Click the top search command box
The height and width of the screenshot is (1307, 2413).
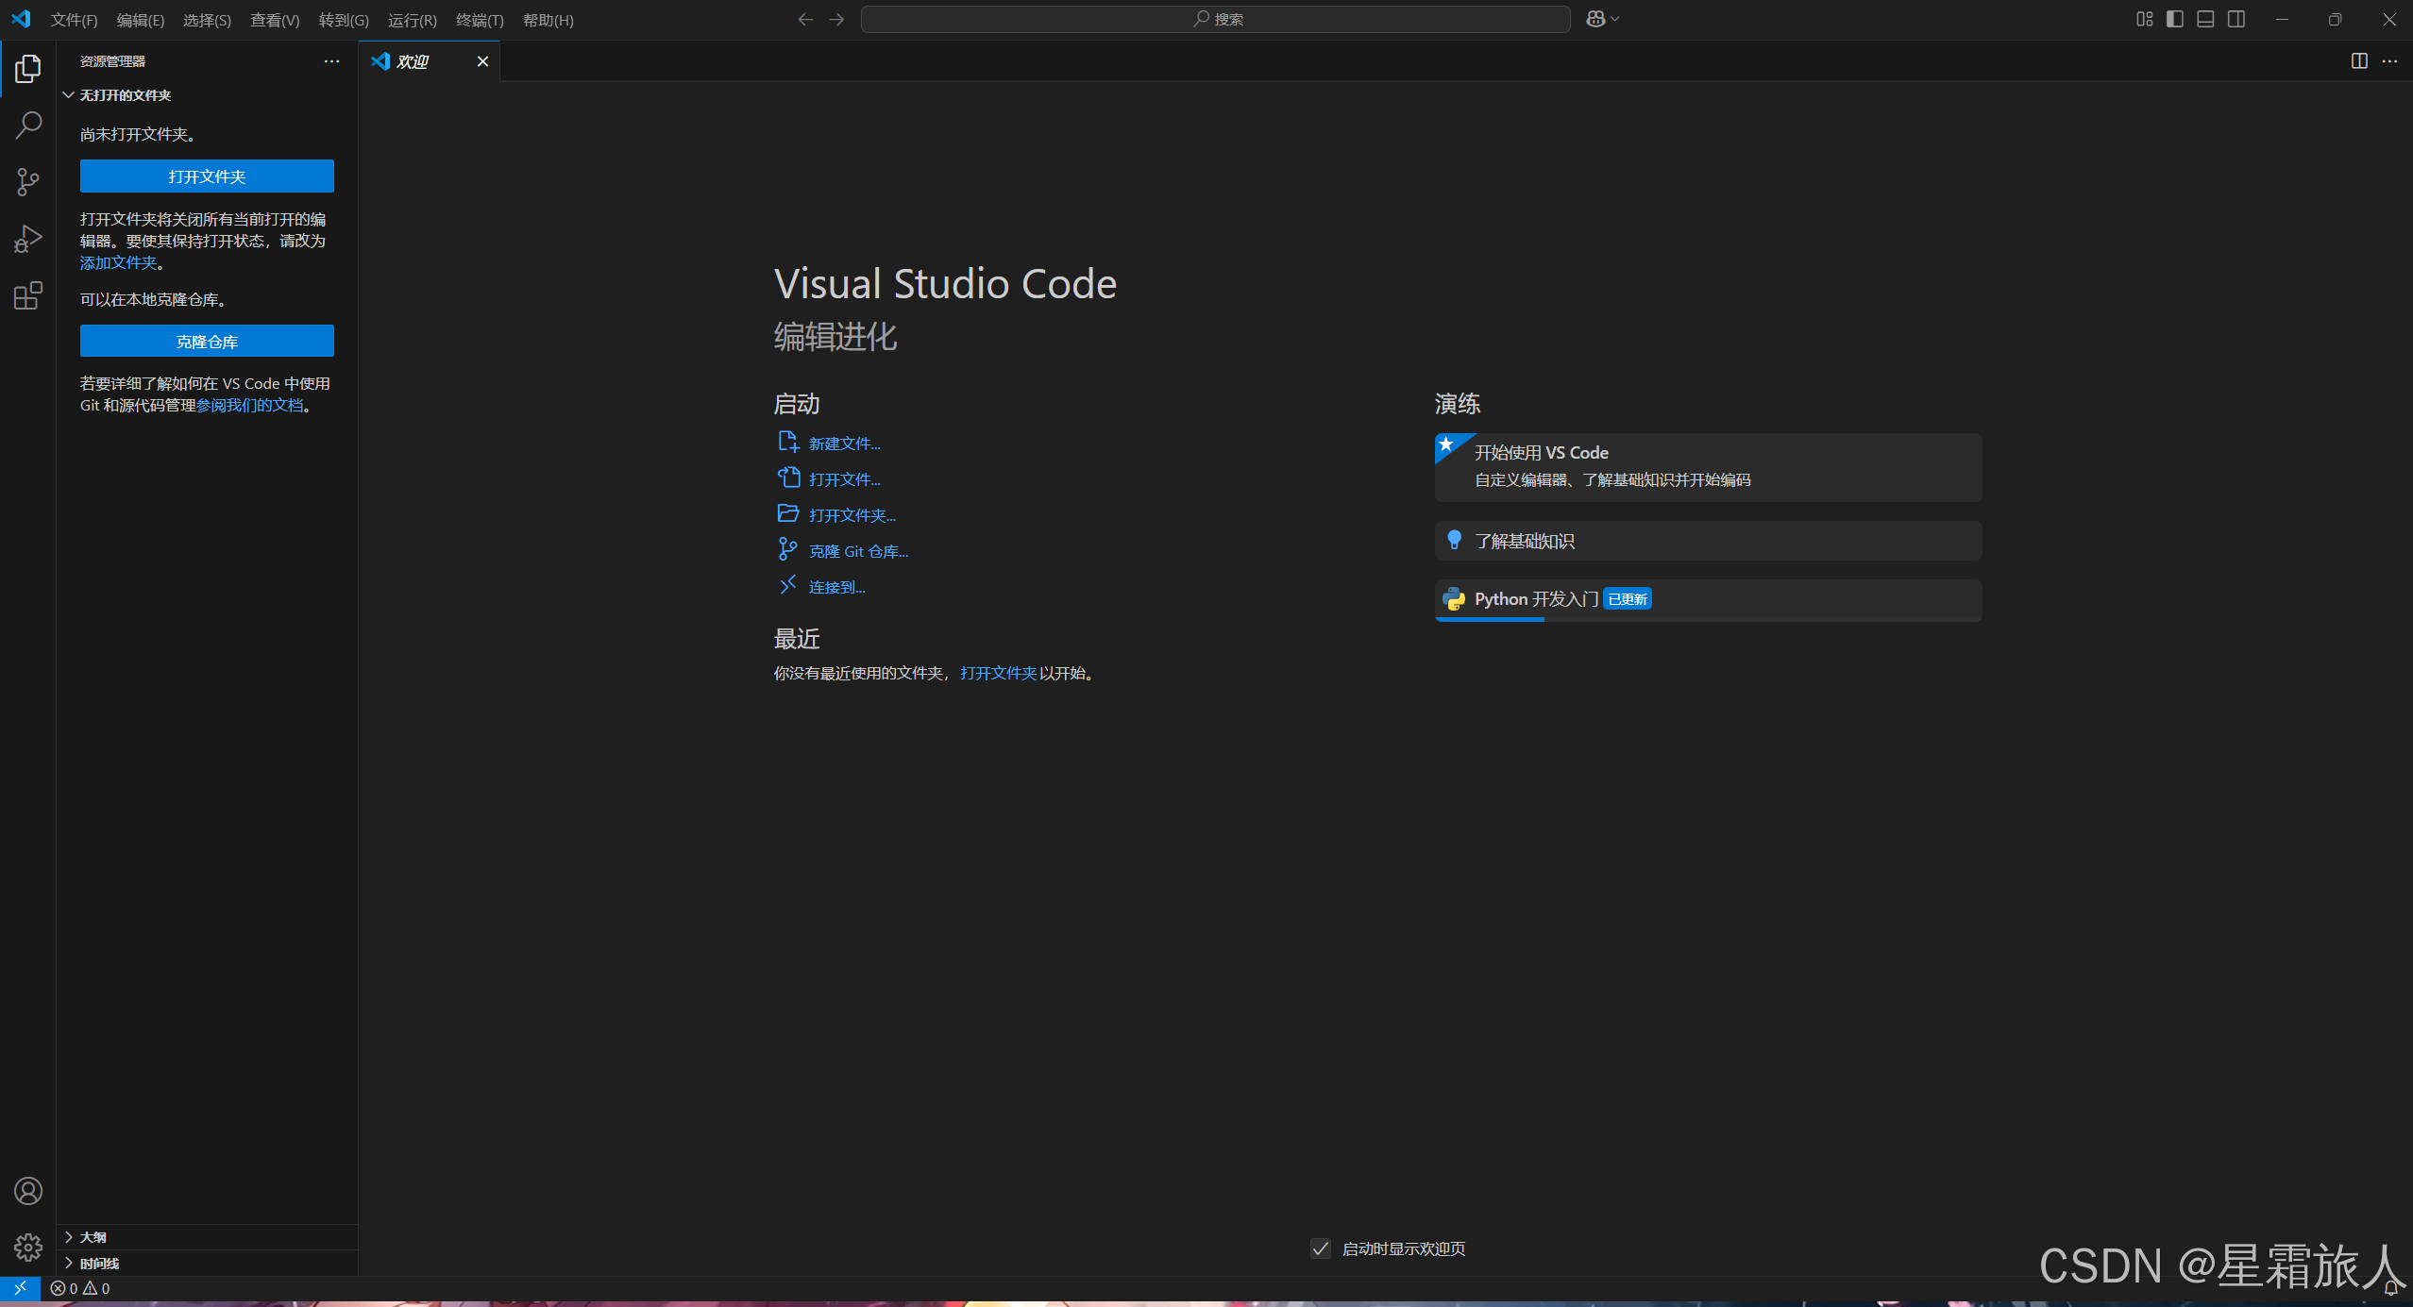pos(1215,20)
